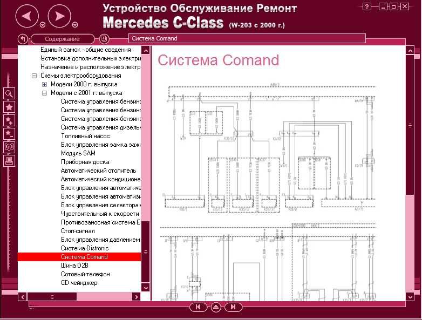The image size is (422, 320).
Task: Open the Forward history dropdown arrow
Action: pos(75,25)
